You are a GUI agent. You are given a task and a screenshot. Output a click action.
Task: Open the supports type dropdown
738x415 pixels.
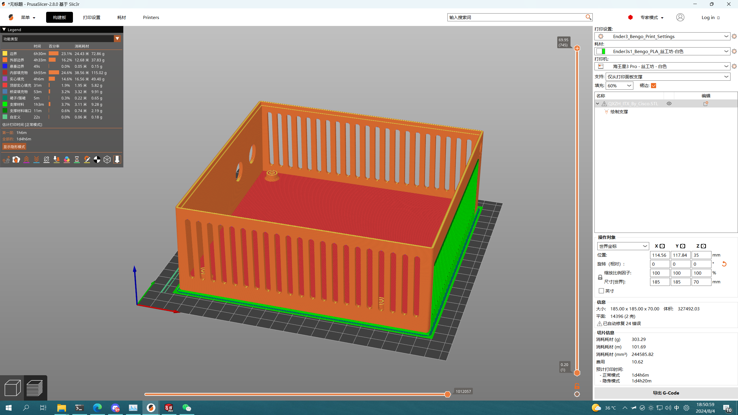(726, 77)
